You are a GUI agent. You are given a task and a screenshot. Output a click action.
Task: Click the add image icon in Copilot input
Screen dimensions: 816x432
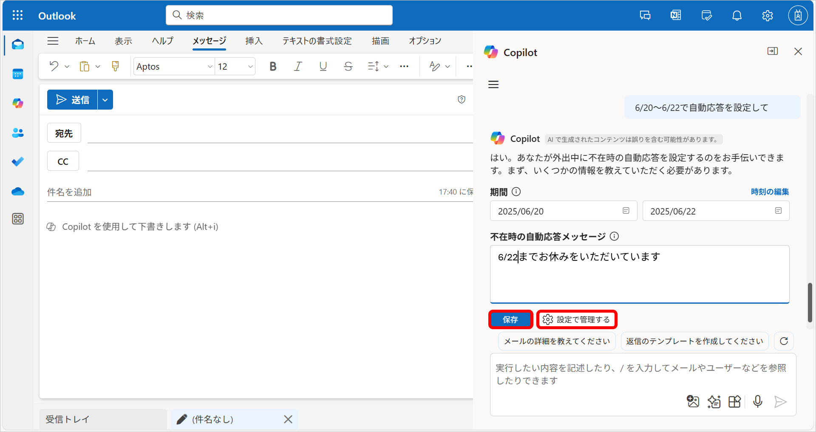tap(693, 401)
